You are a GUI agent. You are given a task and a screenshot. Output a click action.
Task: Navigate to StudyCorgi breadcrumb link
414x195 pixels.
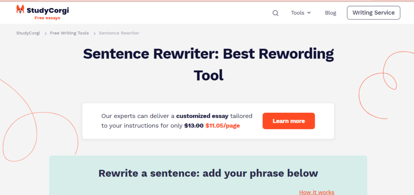pos(28,33)
